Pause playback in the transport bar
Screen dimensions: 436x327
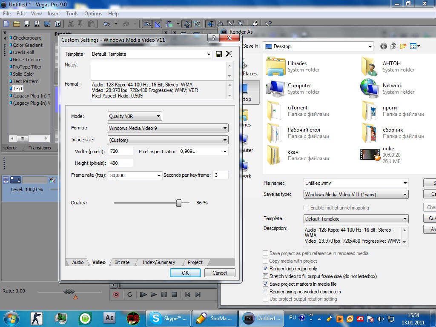point(164,295)
